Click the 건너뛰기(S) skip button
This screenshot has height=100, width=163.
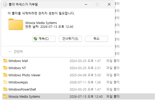coord(70,39)
